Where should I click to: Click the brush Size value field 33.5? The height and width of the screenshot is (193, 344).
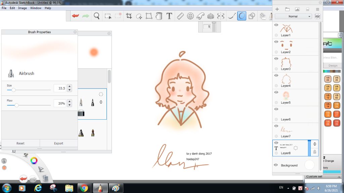tap(60, 88)
